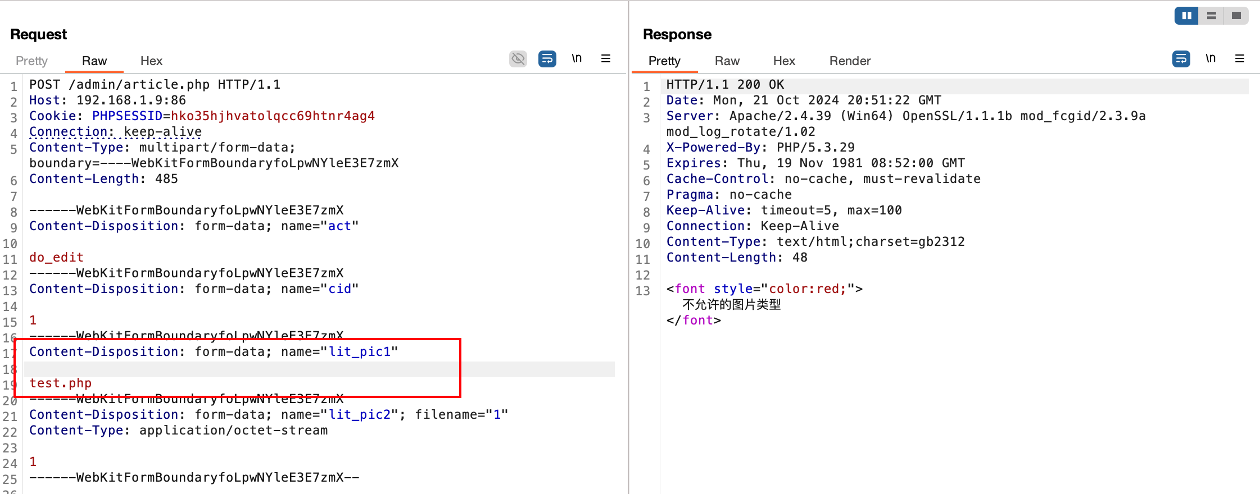1260x494 pixels.
Task: Click the HTTP/1.1 200 OK status line
Action: 726,85
